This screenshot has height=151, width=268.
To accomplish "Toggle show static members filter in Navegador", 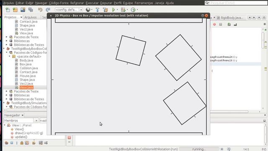I will click(17, 143).
